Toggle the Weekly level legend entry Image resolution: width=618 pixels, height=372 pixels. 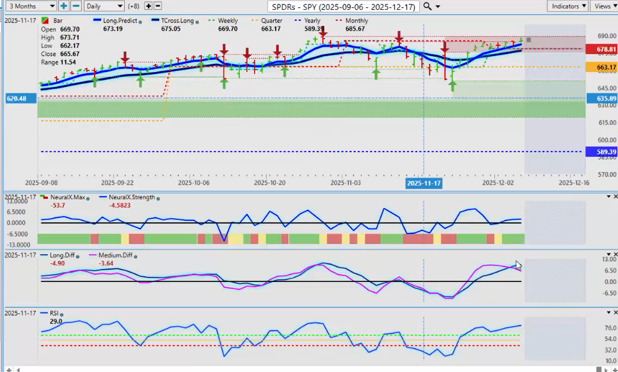[x=227, y=20]
